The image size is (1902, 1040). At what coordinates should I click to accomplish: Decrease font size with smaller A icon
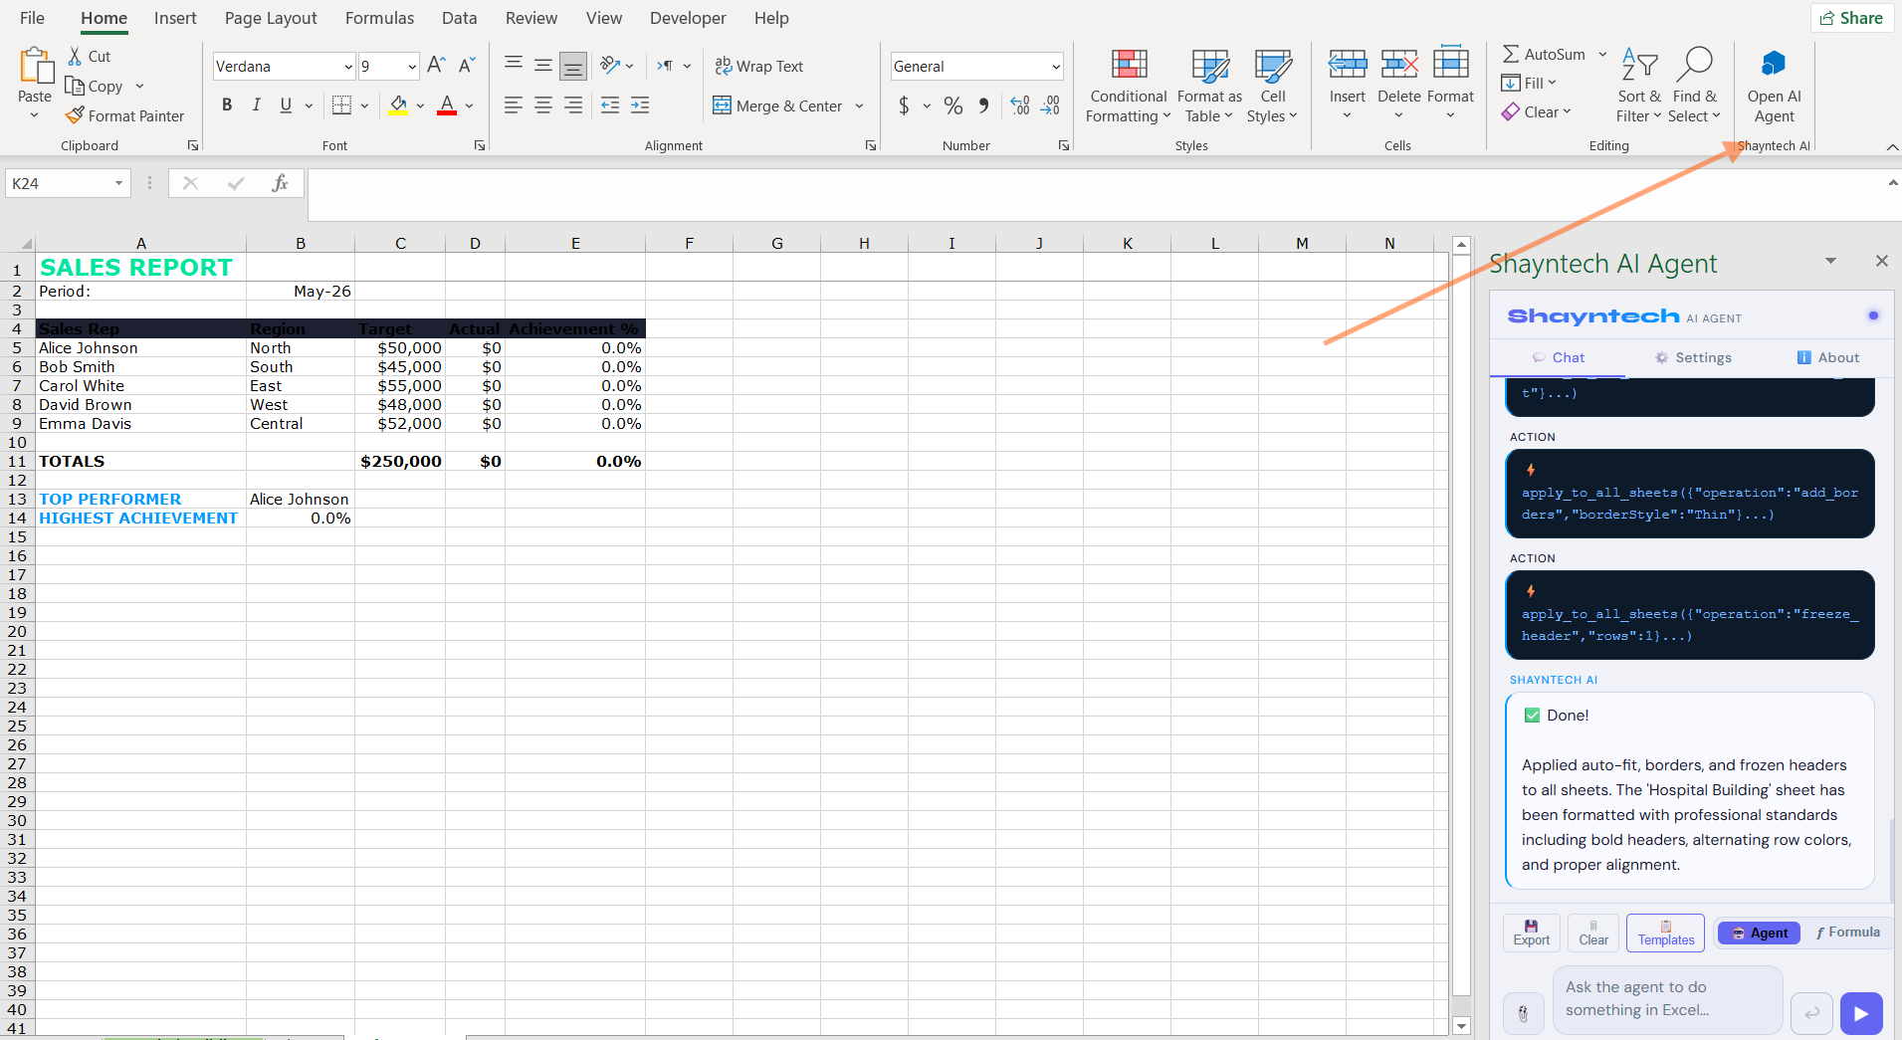(x=466, y=66)
